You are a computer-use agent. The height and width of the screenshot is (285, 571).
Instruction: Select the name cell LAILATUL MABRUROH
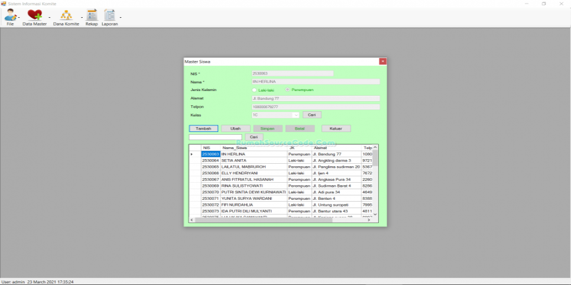254,167
